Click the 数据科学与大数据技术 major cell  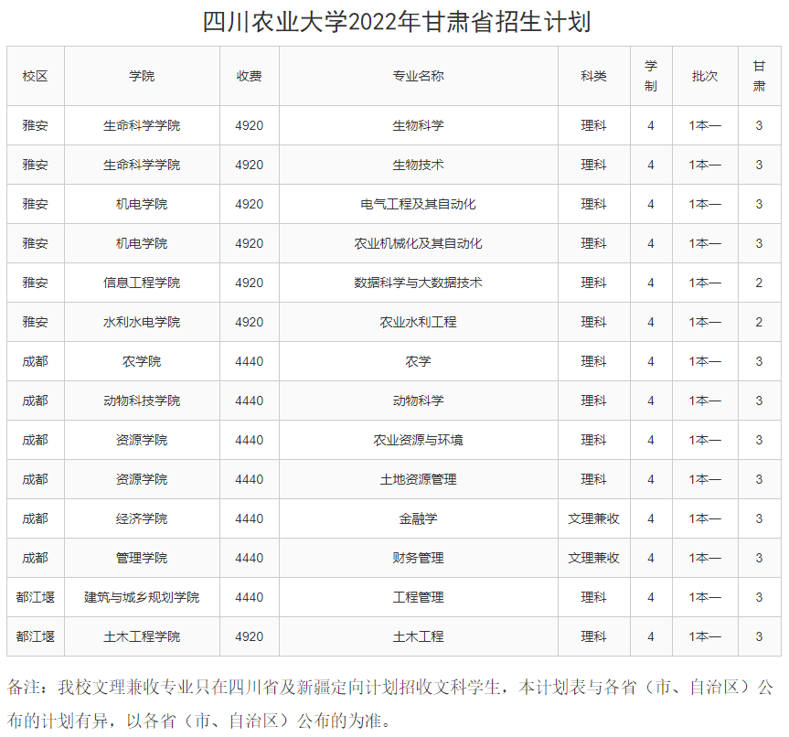(418, 283)
